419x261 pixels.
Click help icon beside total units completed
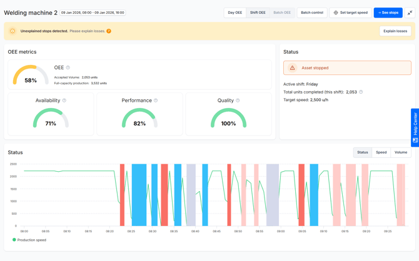coord(361,92)
